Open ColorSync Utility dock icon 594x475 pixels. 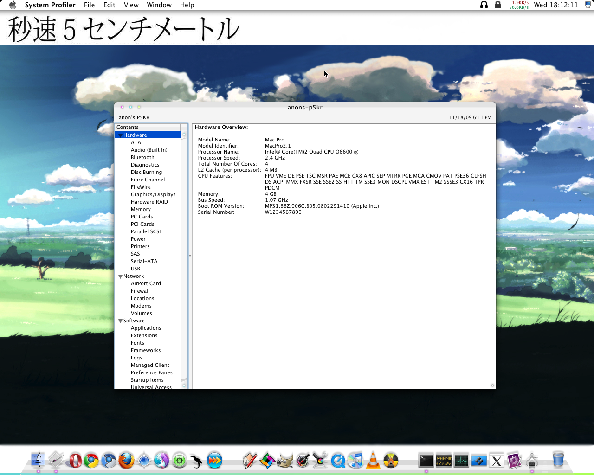tap(320, 460)
